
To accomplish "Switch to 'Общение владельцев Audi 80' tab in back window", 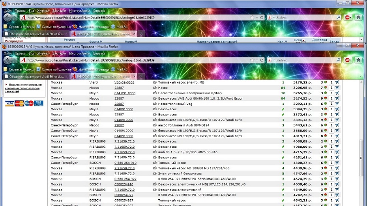I will point(36,34).
